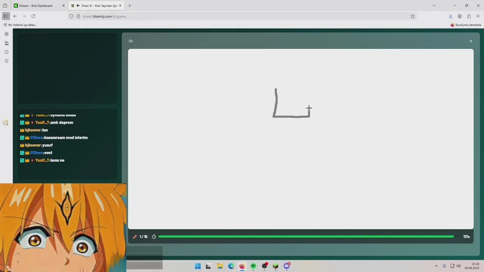Close the Stream - Kick Dashboard tab
This screenshot has height=272, width=484.
[64, 6]
